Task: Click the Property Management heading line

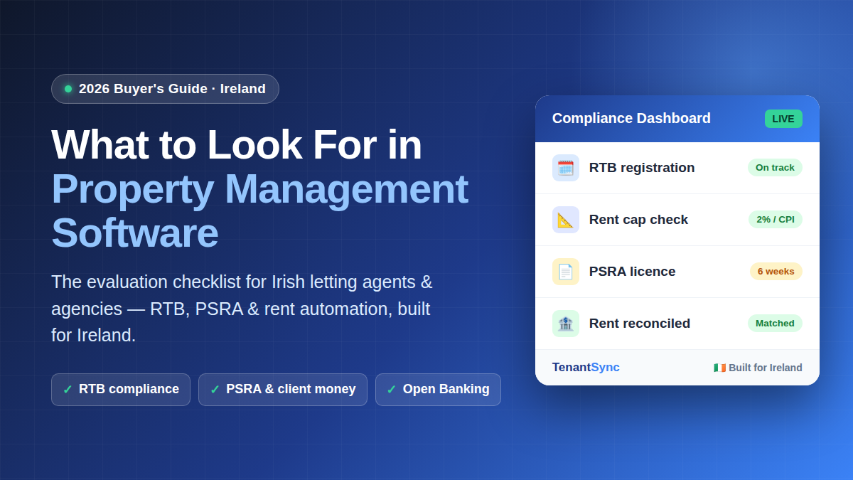Action: [259, 189]
